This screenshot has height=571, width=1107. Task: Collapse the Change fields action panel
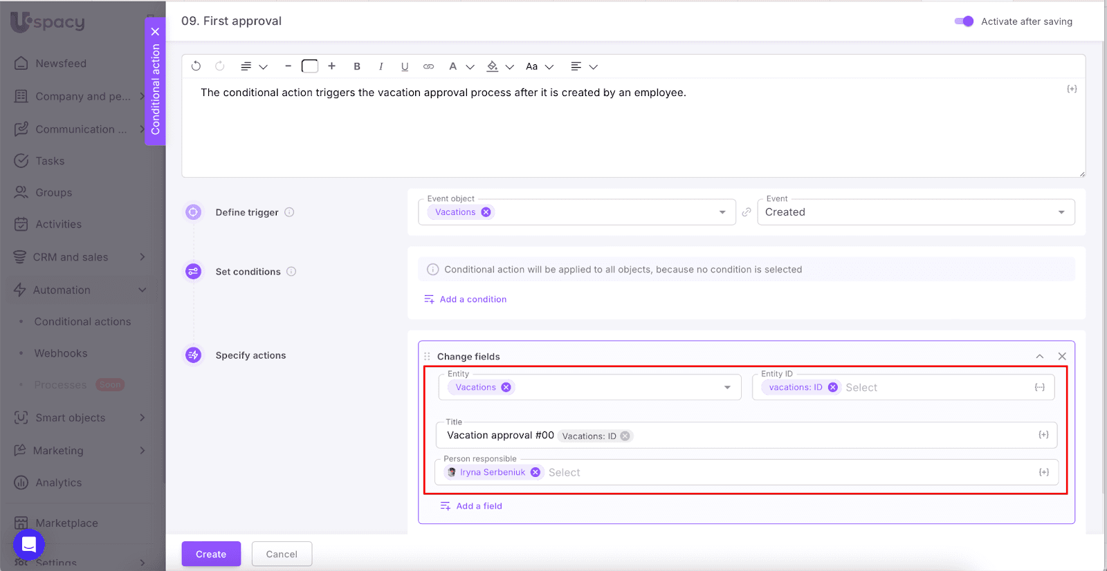click(x=1039, y=357)
